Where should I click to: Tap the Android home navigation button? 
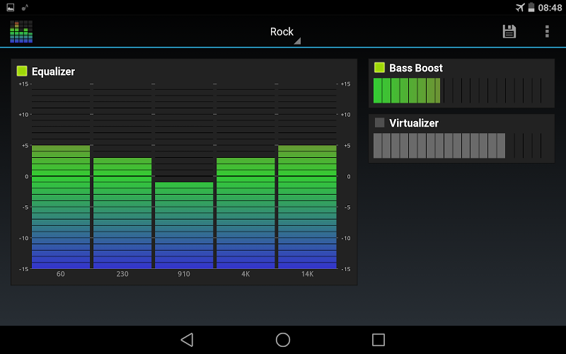[282, 340]
